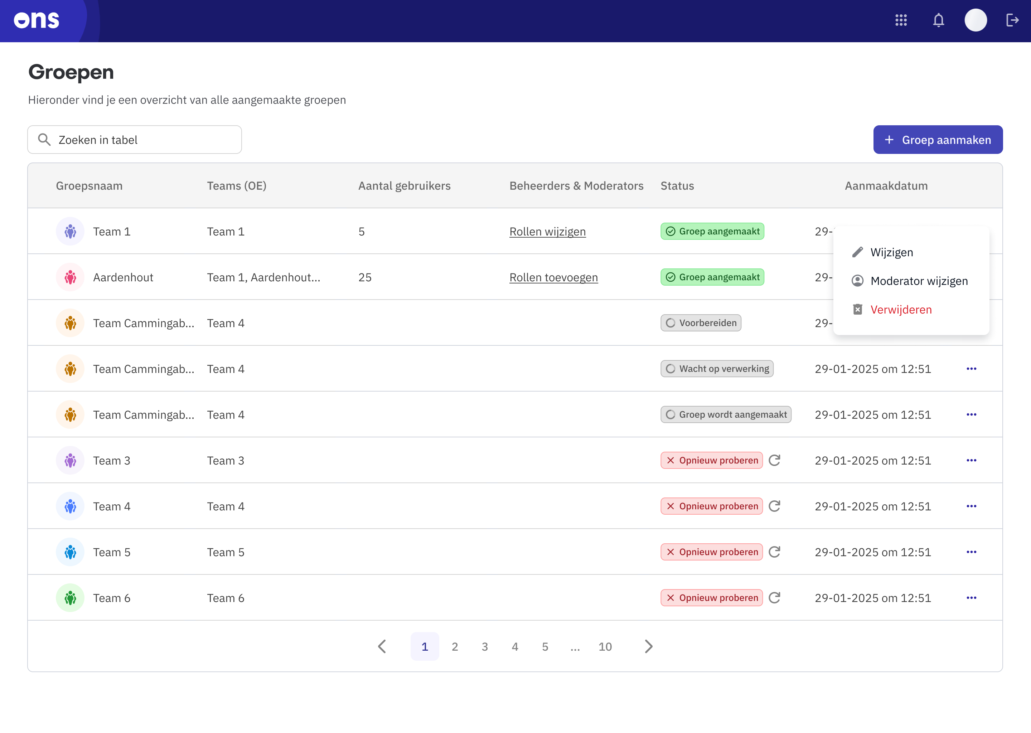Click the user avatar circle
Viewport: 1031px width, 733px height.
click(976, 20)
